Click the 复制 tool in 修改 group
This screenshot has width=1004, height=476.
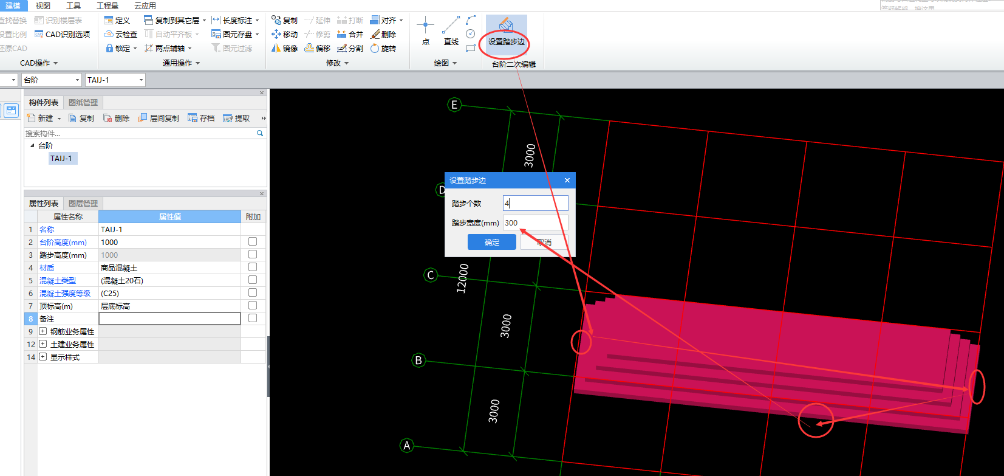pos(284,20)
